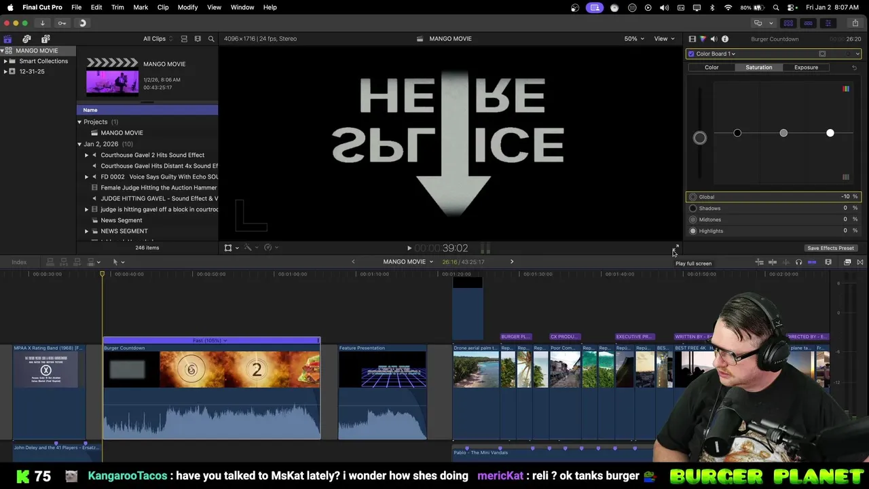
Task: Show background tasks progress circle
Action: click(x=82, y=23)
